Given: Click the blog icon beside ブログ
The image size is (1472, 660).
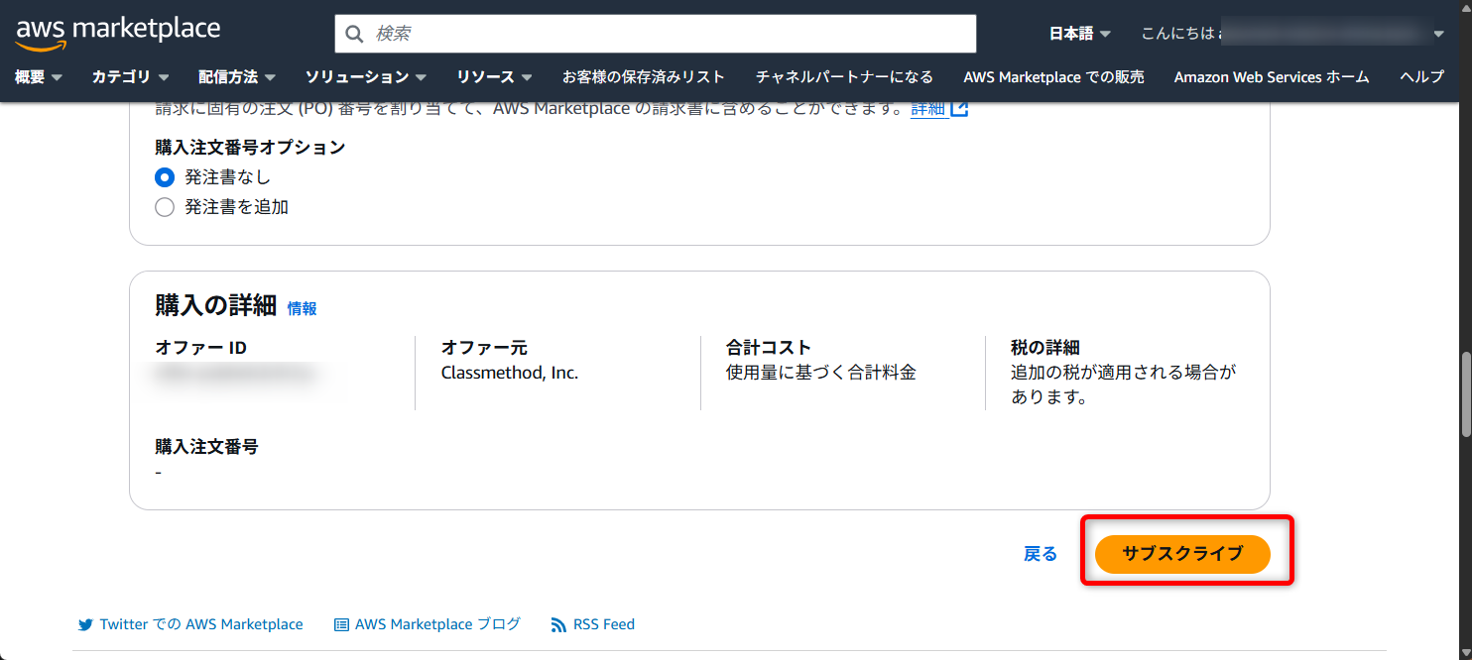Looking at the screenshot, I should [341, 624].
